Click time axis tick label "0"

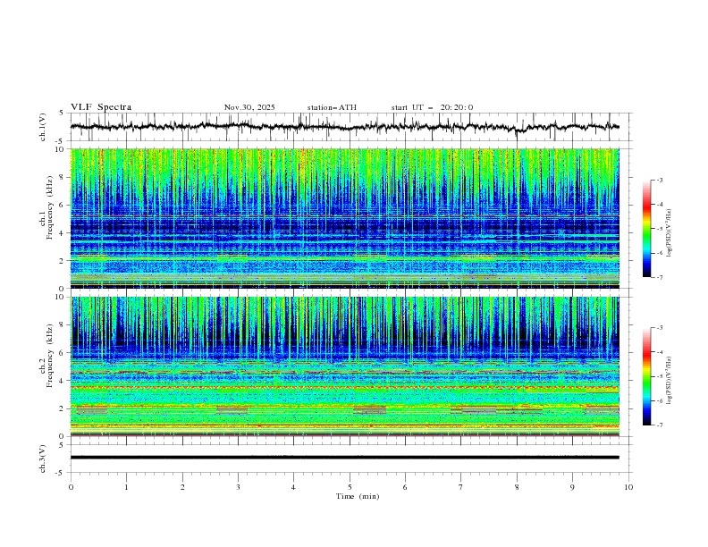71,487
